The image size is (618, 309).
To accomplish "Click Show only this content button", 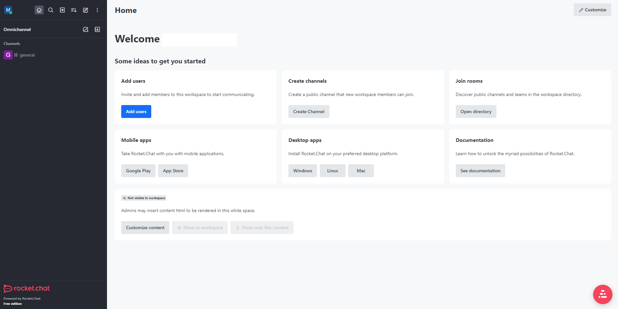I will pos(262,228).
